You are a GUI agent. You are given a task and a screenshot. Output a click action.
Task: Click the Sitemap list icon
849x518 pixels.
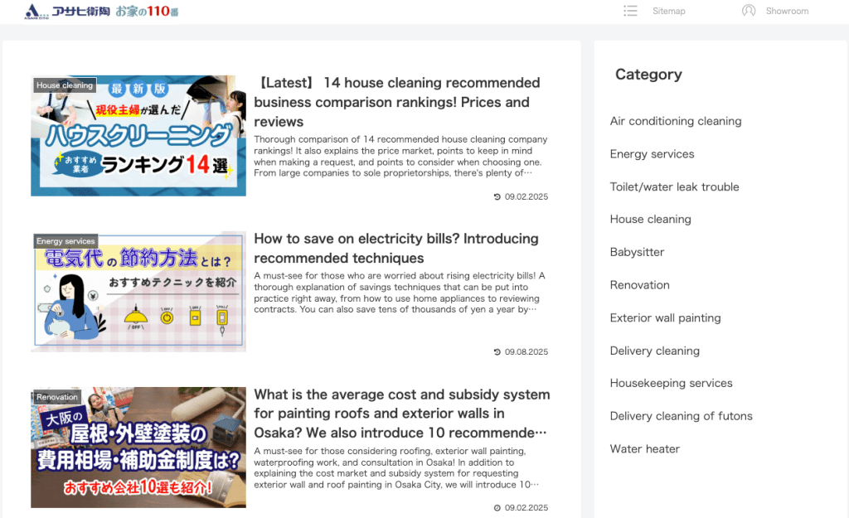point(630,11)
